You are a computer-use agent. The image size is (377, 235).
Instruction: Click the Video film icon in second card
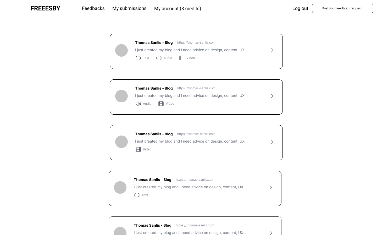161,104
